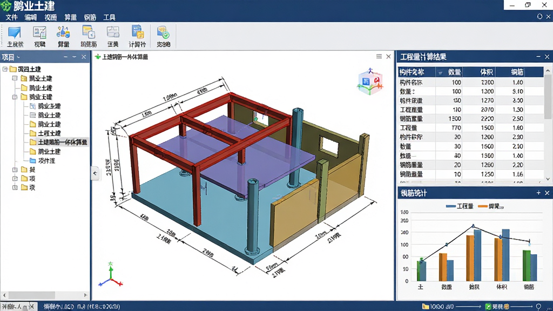Open the viewport tab's hamburger menu icon

tap(379, 56)
